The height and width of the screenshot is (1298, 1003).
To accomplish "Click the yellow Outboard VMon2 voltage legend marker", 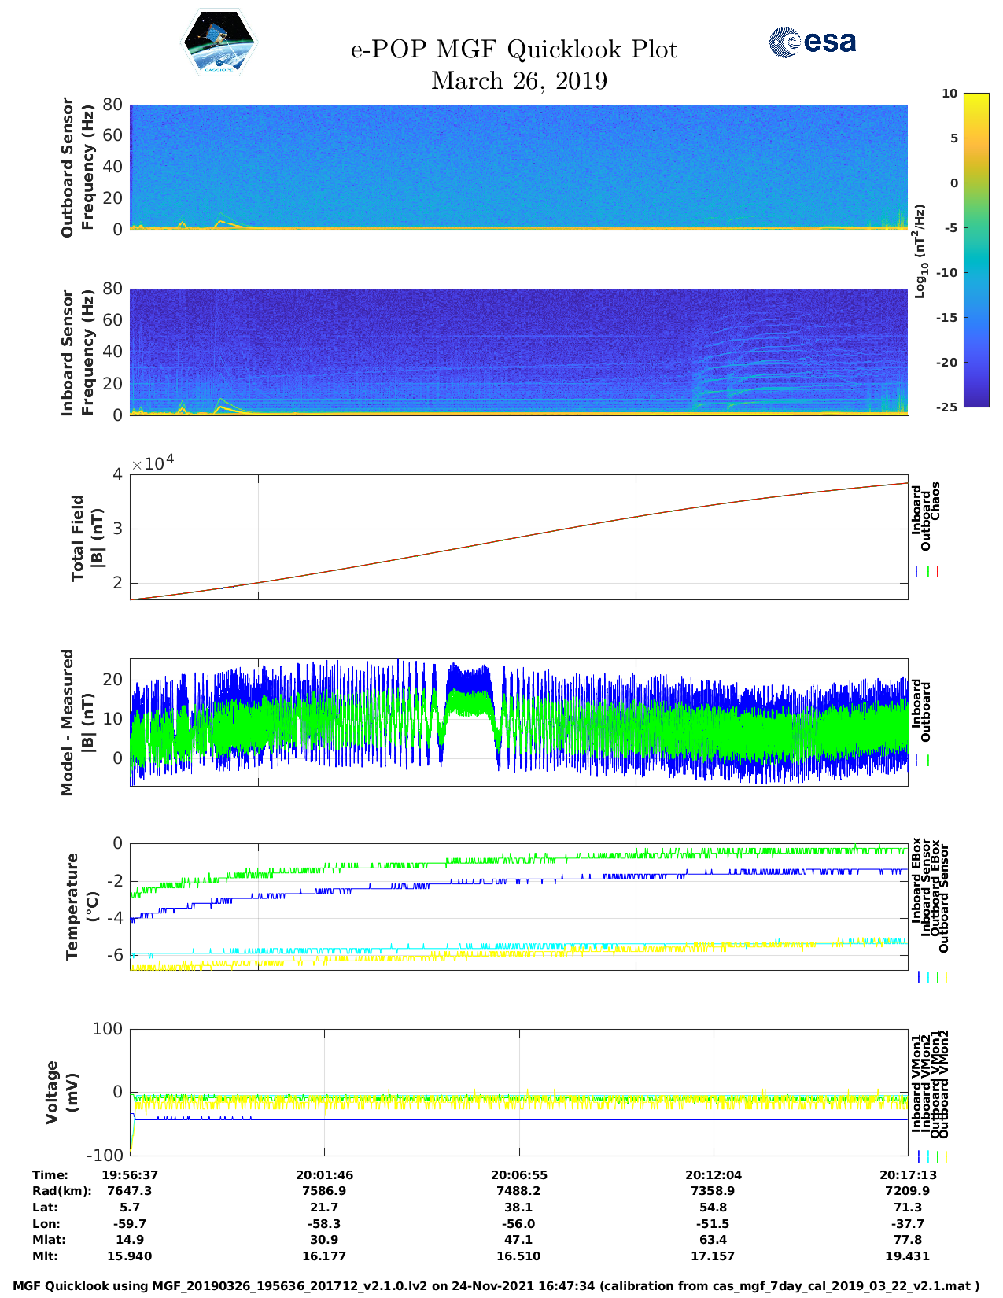I will pyautogui.click(x=946, y=1156).
